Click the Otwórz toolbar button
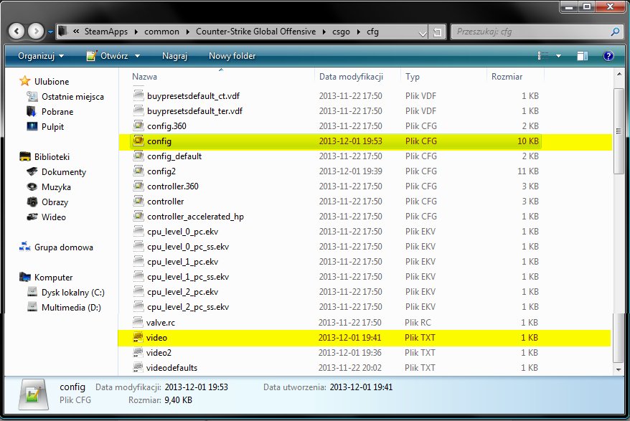This screenshot has height=421, width=630. pyautogui.click(x=108, y=56)
